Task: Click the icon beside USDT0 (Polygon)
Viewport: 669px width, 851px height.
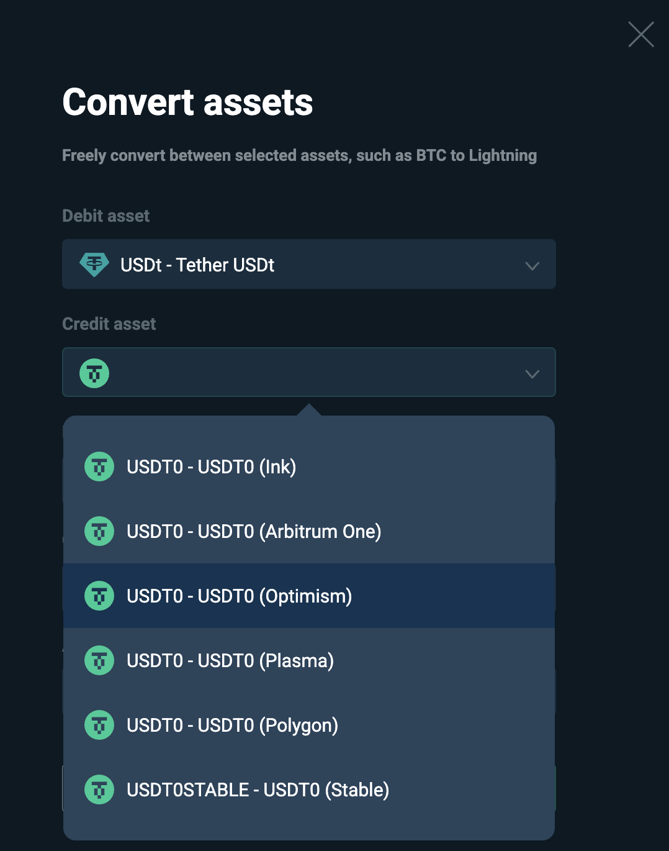Action: [x=99, y=725]
